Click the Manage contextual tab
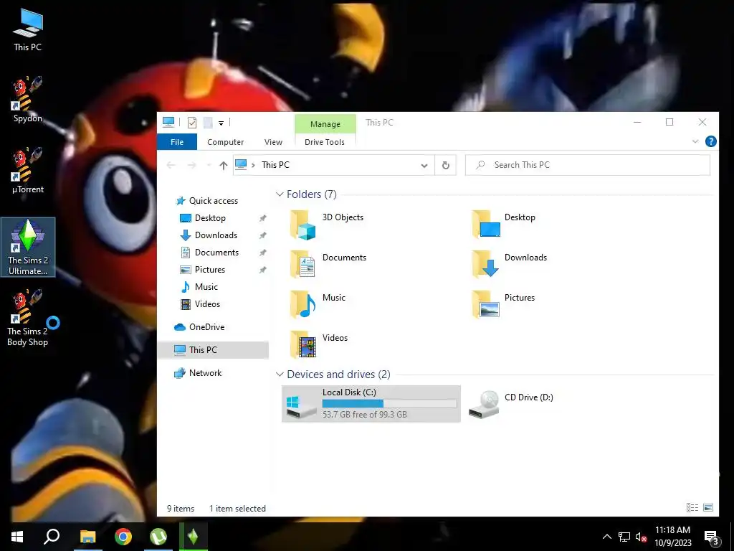The image size is (734, 551). click(x=325, y=124)
